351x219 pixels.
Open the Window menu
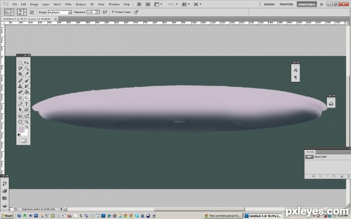(x=113, y=4)
